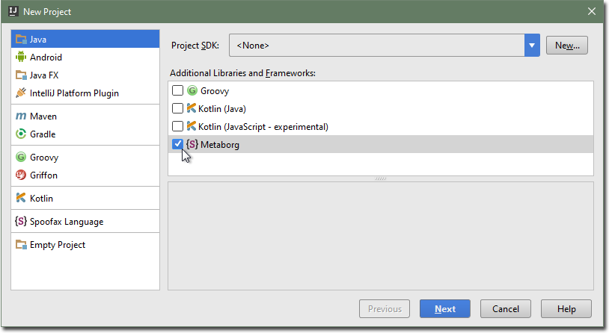Select the 'Griffon' row text
This screenshot has width=609, height=333.
click(43, 175)
